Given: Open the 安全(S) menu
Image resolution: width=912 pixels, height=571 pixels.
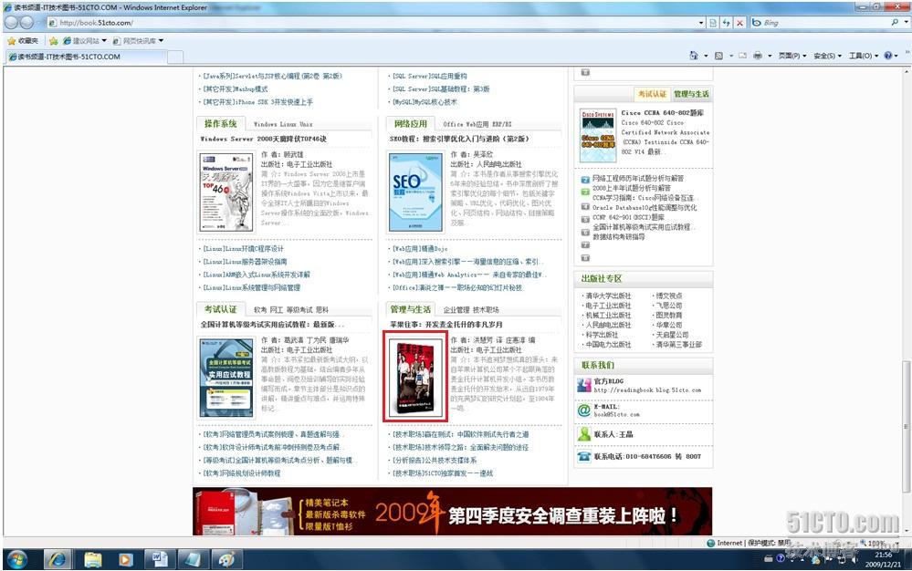Looking at the screenshot, I should [x=827, y=56].
